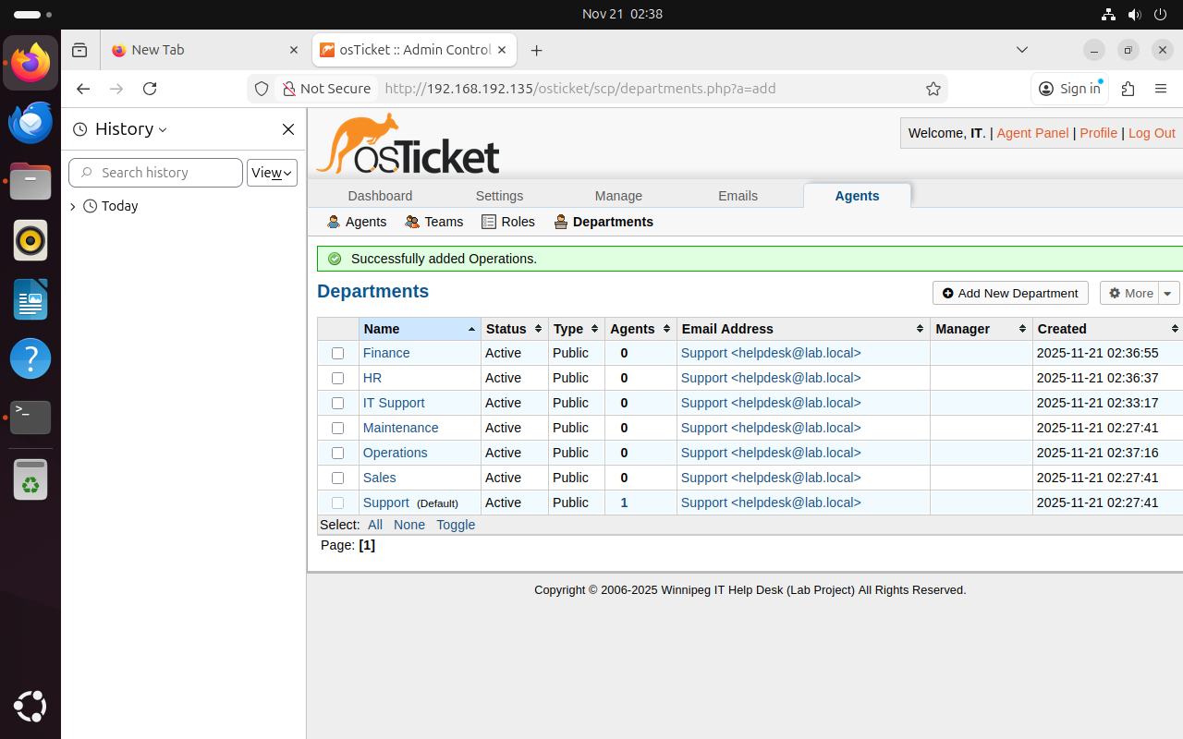Viewport: 1183px width, 739px height.
Task: Open the Roles submenu item
Action: (x=508, y=222)
